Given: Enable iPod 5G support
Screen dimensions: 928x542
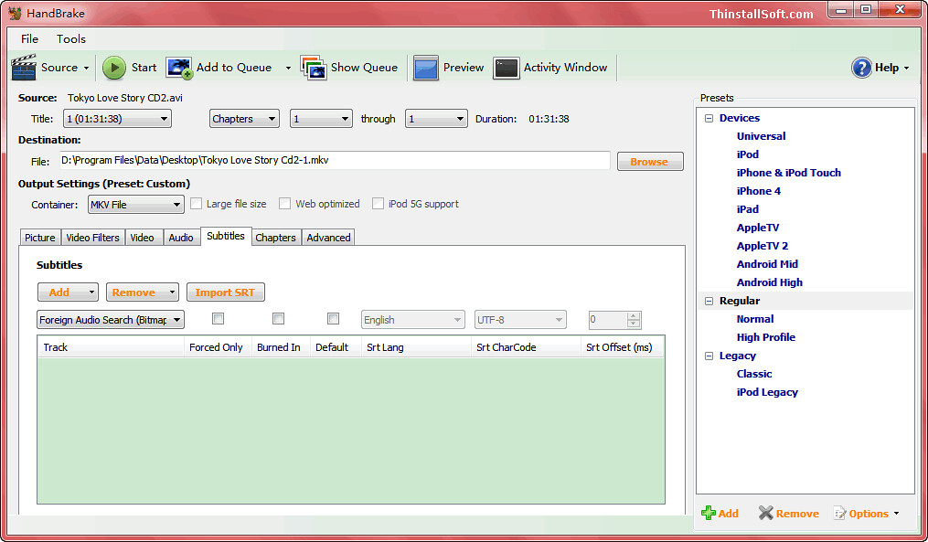Looking at the screenshot, I should (x=378, y=203).
